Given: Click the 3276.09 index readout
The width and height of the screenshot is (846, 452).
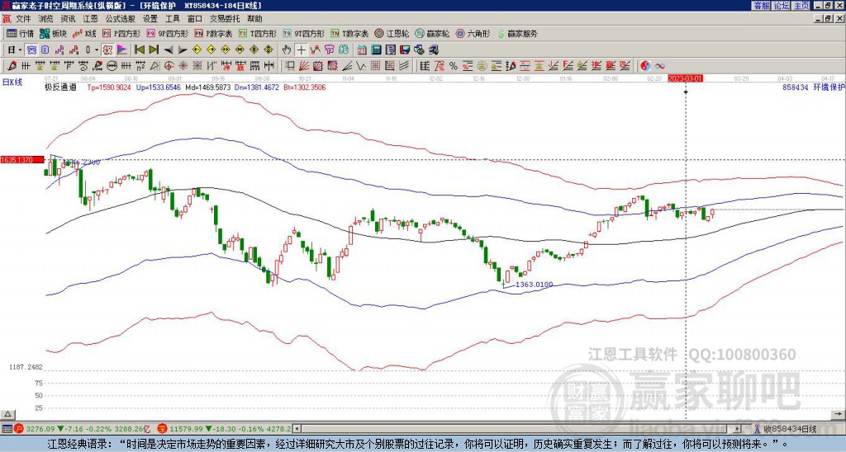Looking at the screenshot, I should [40, 429].
